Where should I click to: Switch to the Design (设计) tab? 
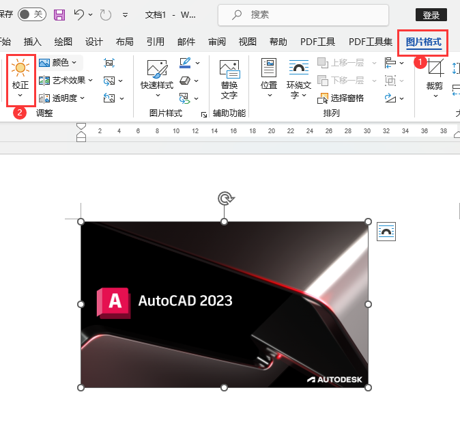(94, 42)
